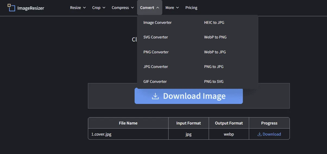The height and width of the screenshot is (154, 327).
Task: Select SVG Converter menu entry
Action: (155, 37)
